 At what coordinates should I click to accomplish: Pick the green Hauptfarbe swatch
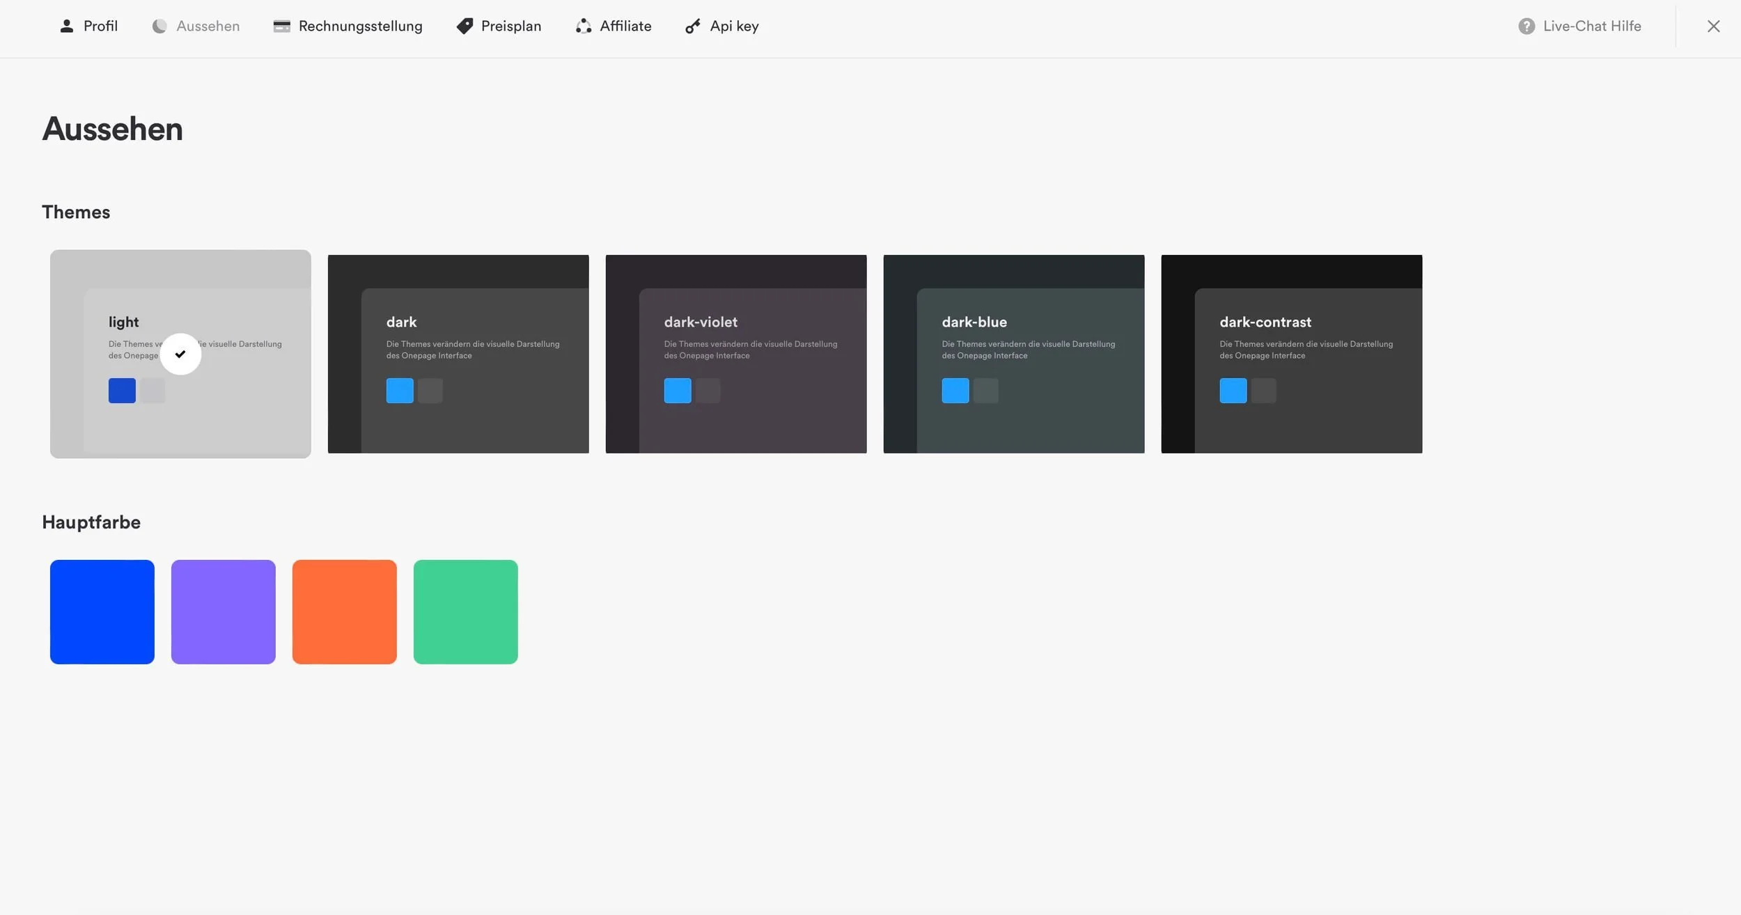tap(466, 611)
